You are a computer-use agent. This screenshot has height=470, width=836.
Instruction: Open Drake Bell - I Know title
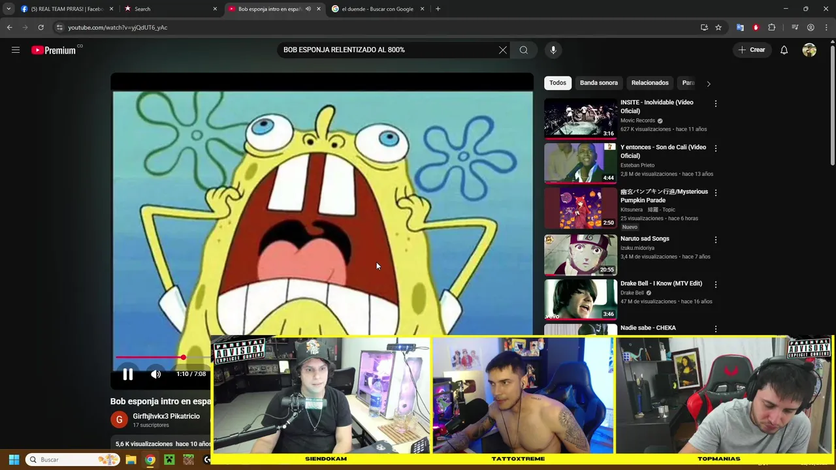661,283
